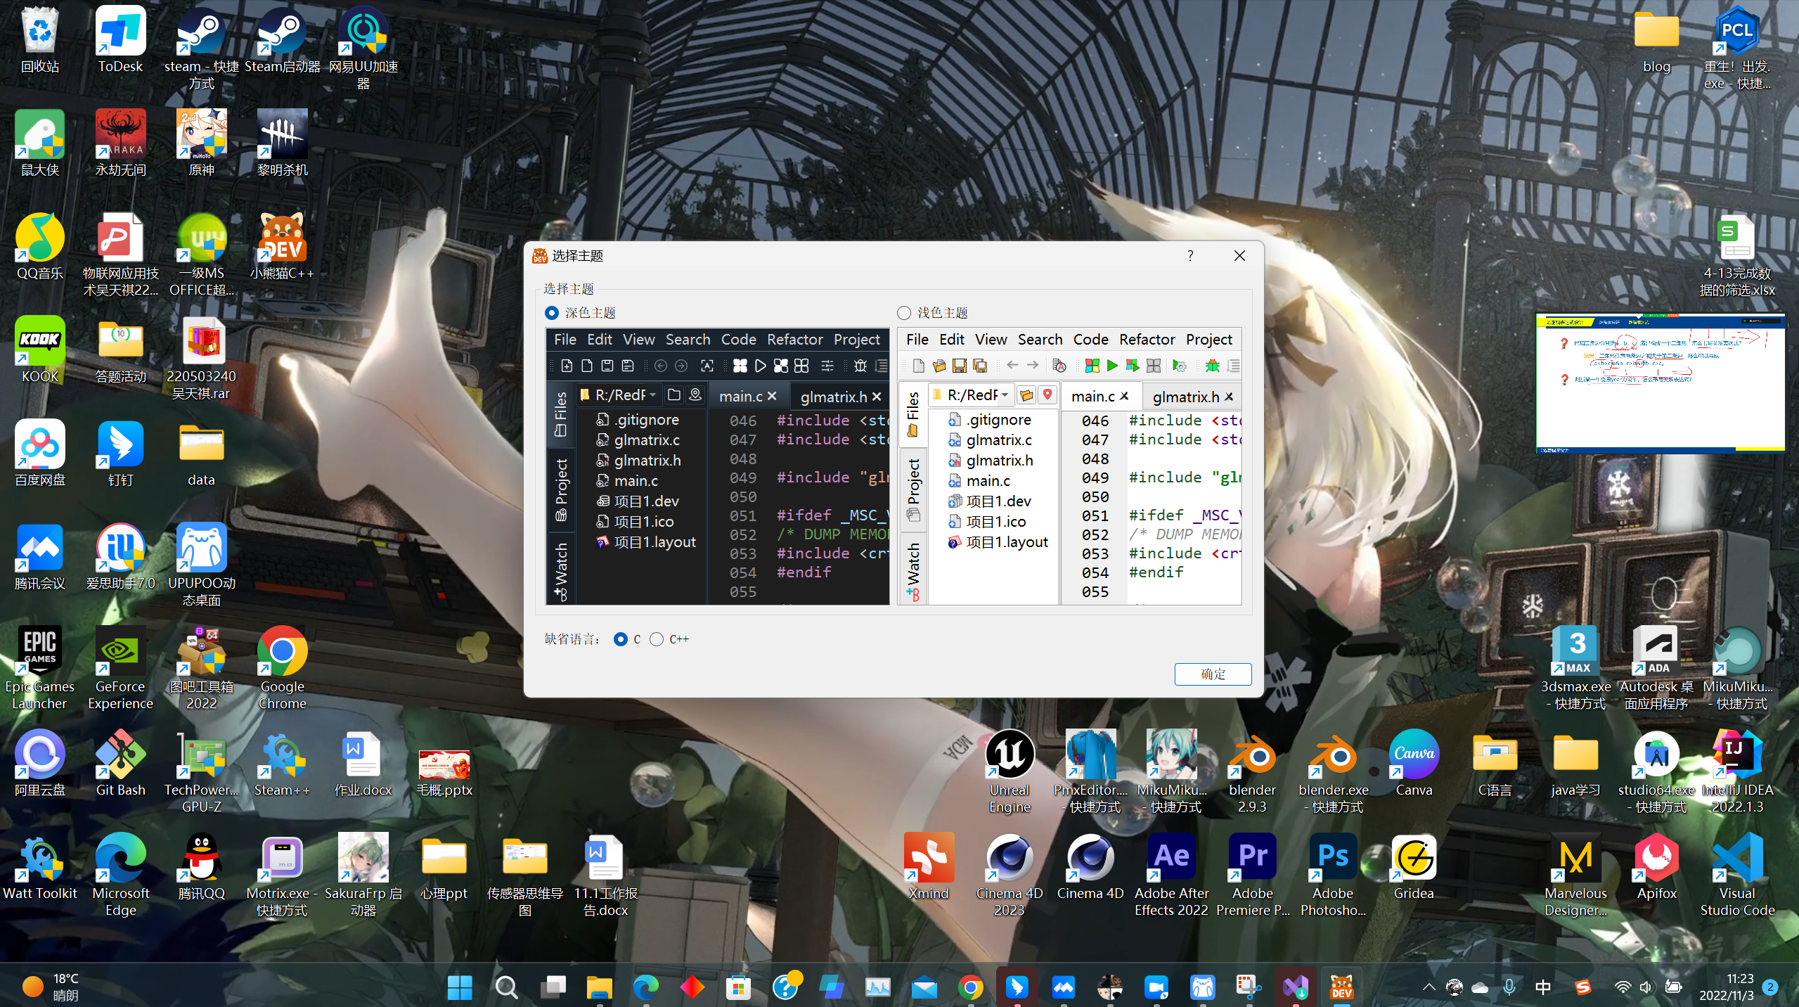
Task: Select the light theme radio button (浅色主题)
Action: point(904,313)
